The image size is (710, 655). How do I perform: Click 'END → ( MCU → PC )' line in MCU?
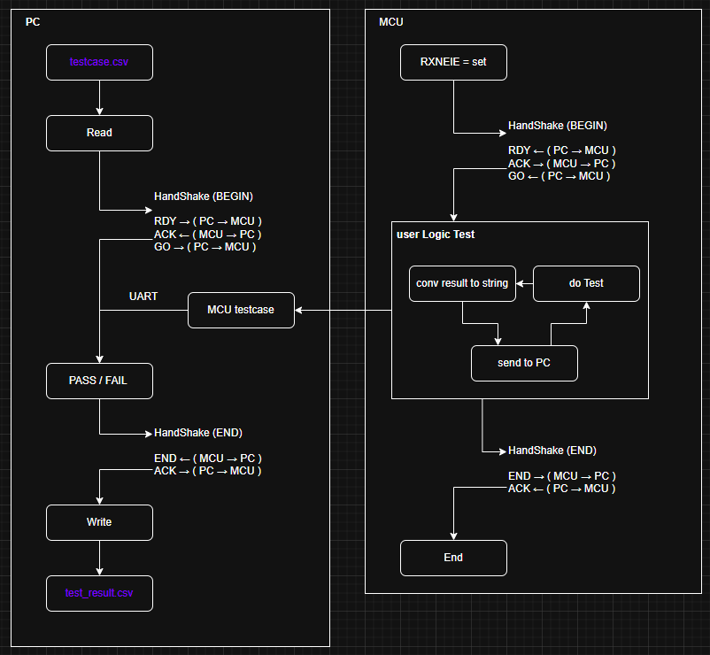[562, 475]
